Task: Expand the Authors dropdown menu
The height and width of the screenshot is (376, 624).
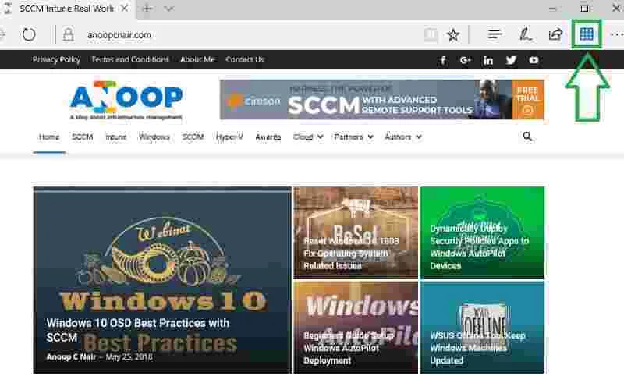Action: click(x=402, y=137)
